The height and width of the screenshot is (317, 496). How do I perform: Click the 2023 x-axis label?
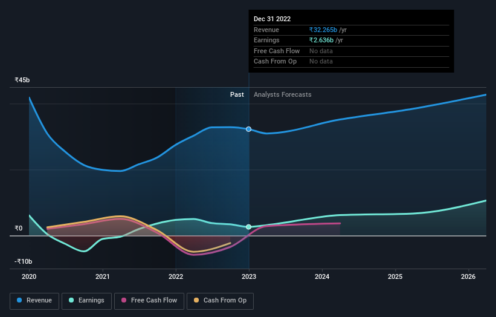(249, 276)
